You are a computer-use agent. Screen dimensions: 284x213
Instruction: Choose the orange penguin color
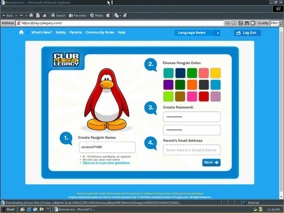click(192, 85)
